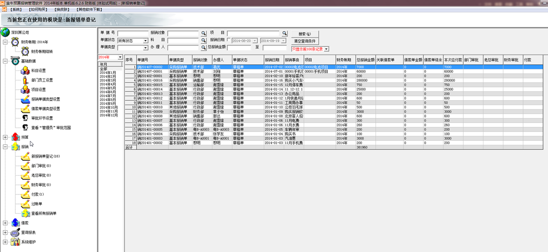Click the 搜索(Q) button
The height and width of the screenshot is (252, 548).
(305, 34)
